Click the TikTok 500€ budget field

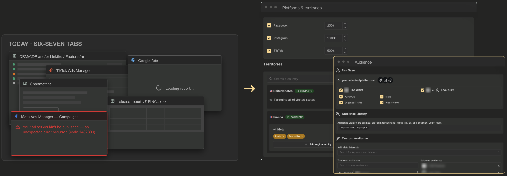(x=334, y=51)
